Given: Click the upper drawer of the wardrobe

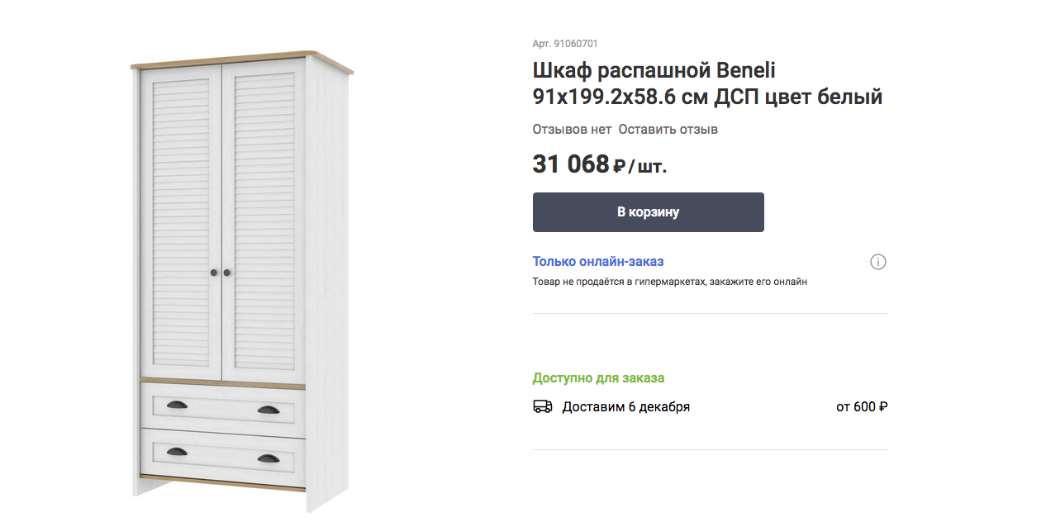Looking at the screenshot, I should tap(223, 406).
